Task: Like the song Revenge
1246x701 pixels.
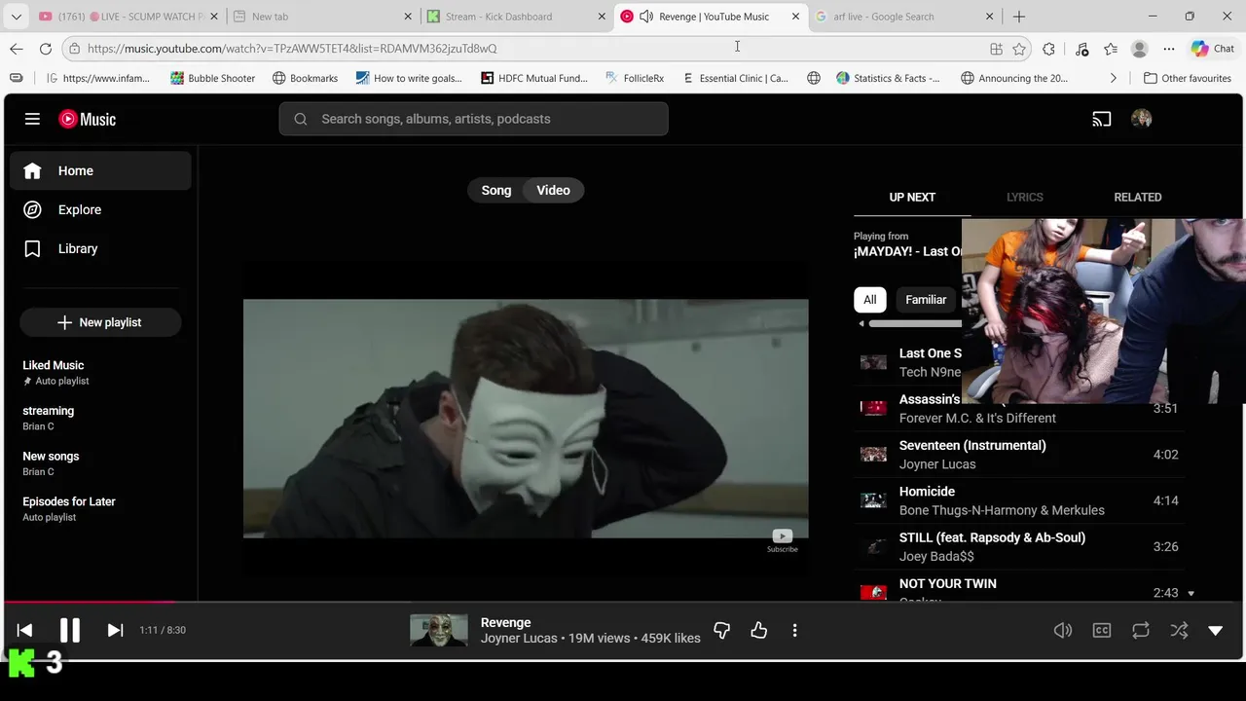Action: [758, 631]
